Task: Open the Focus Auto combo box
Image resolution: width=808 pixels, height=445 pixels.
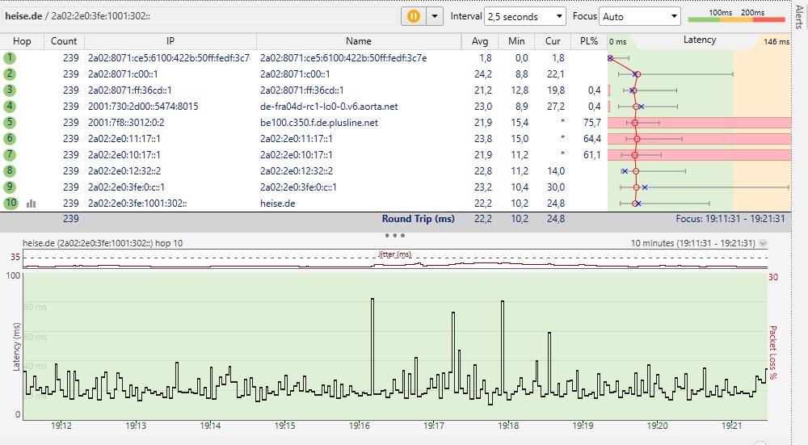Action: click(639, 16)
